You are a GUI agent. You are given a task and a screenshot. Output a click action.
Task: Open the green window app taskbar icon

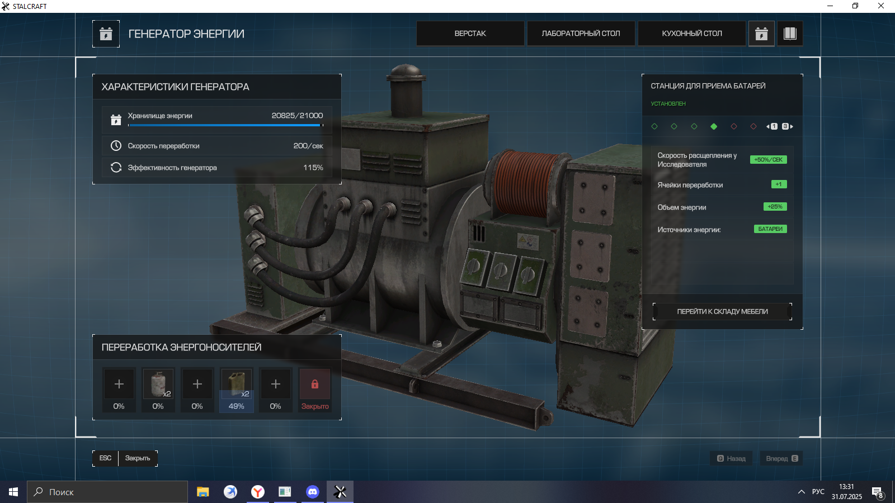pos(285,492)
